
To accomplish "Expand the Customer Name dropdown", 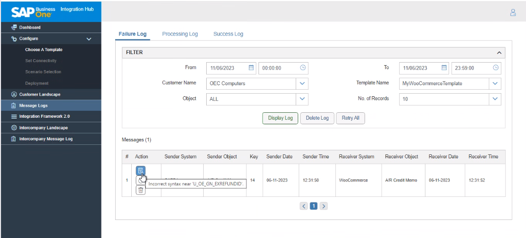I will click(x=302, y=83).
